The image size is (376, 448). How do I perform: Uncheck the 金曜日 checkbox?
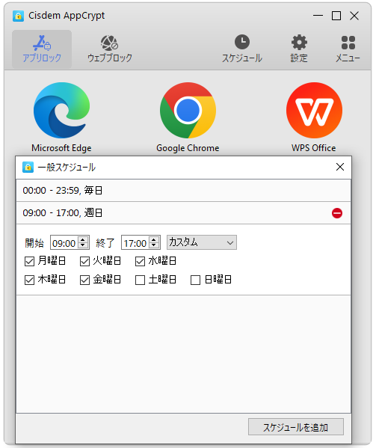click(x=84, y=280)
